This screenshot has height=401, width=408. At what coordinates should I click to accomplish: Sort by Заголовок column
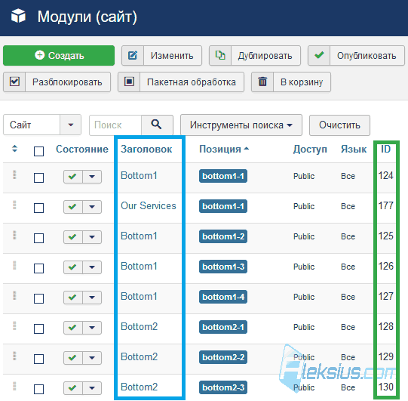pos(146,149)
